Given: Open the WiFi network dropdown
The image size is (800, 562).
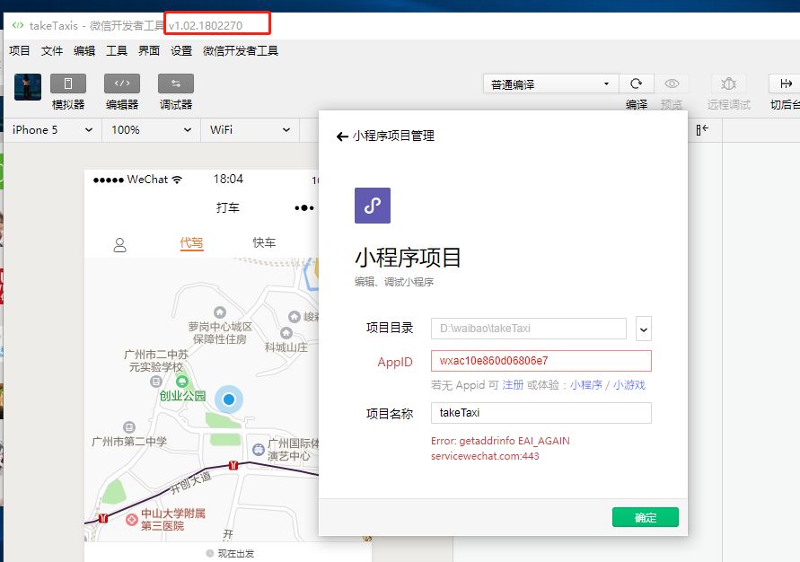Looking at the screenshot, I should click(x=250, y=130).
